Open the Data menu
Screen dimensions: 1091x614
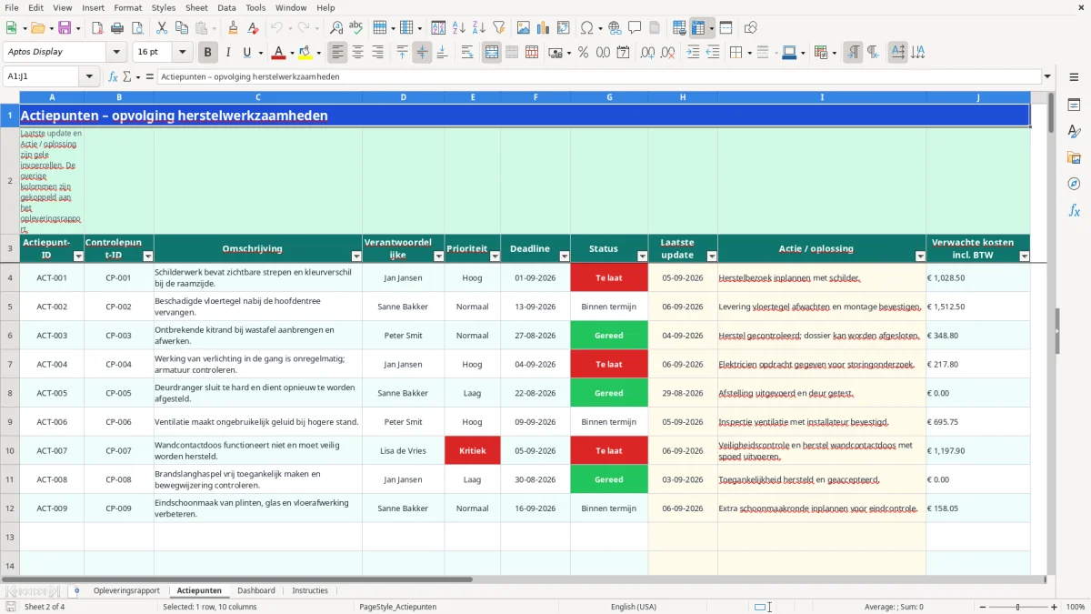pos(226,7)
